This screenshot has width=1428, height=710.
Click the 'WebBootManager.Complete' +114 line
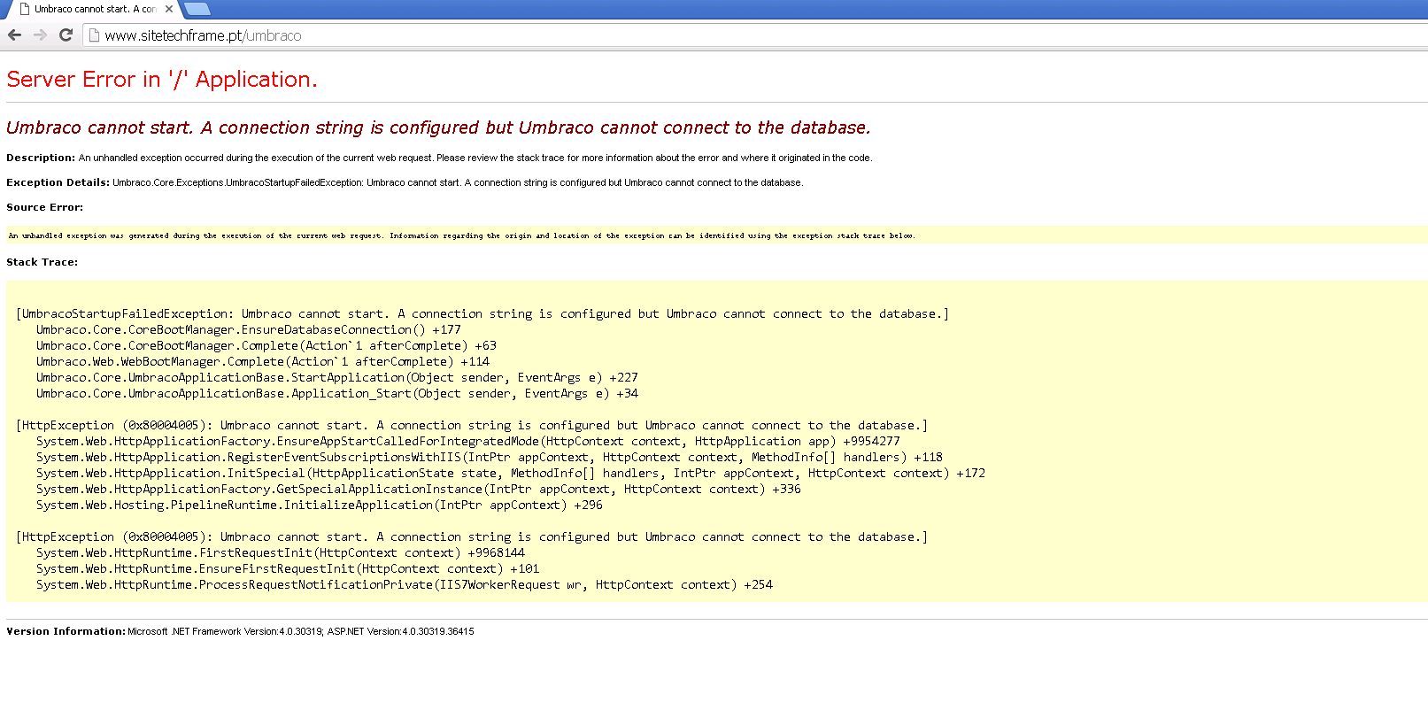pyautogui.click(x=263, y=362)
